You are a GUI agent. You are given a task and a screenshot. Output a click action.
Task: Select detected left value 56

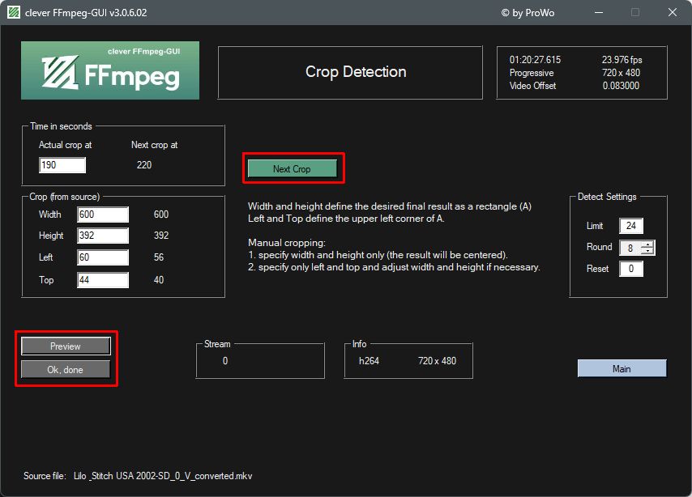click(x=159, y=257)
